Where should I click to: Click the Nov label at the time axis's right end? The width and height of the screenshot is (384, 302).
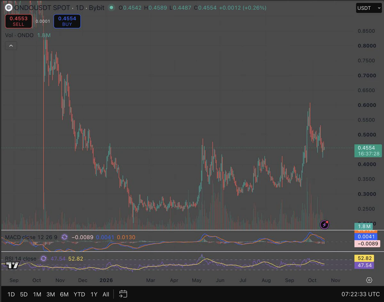pyautogui.click(x=335, y=280)
